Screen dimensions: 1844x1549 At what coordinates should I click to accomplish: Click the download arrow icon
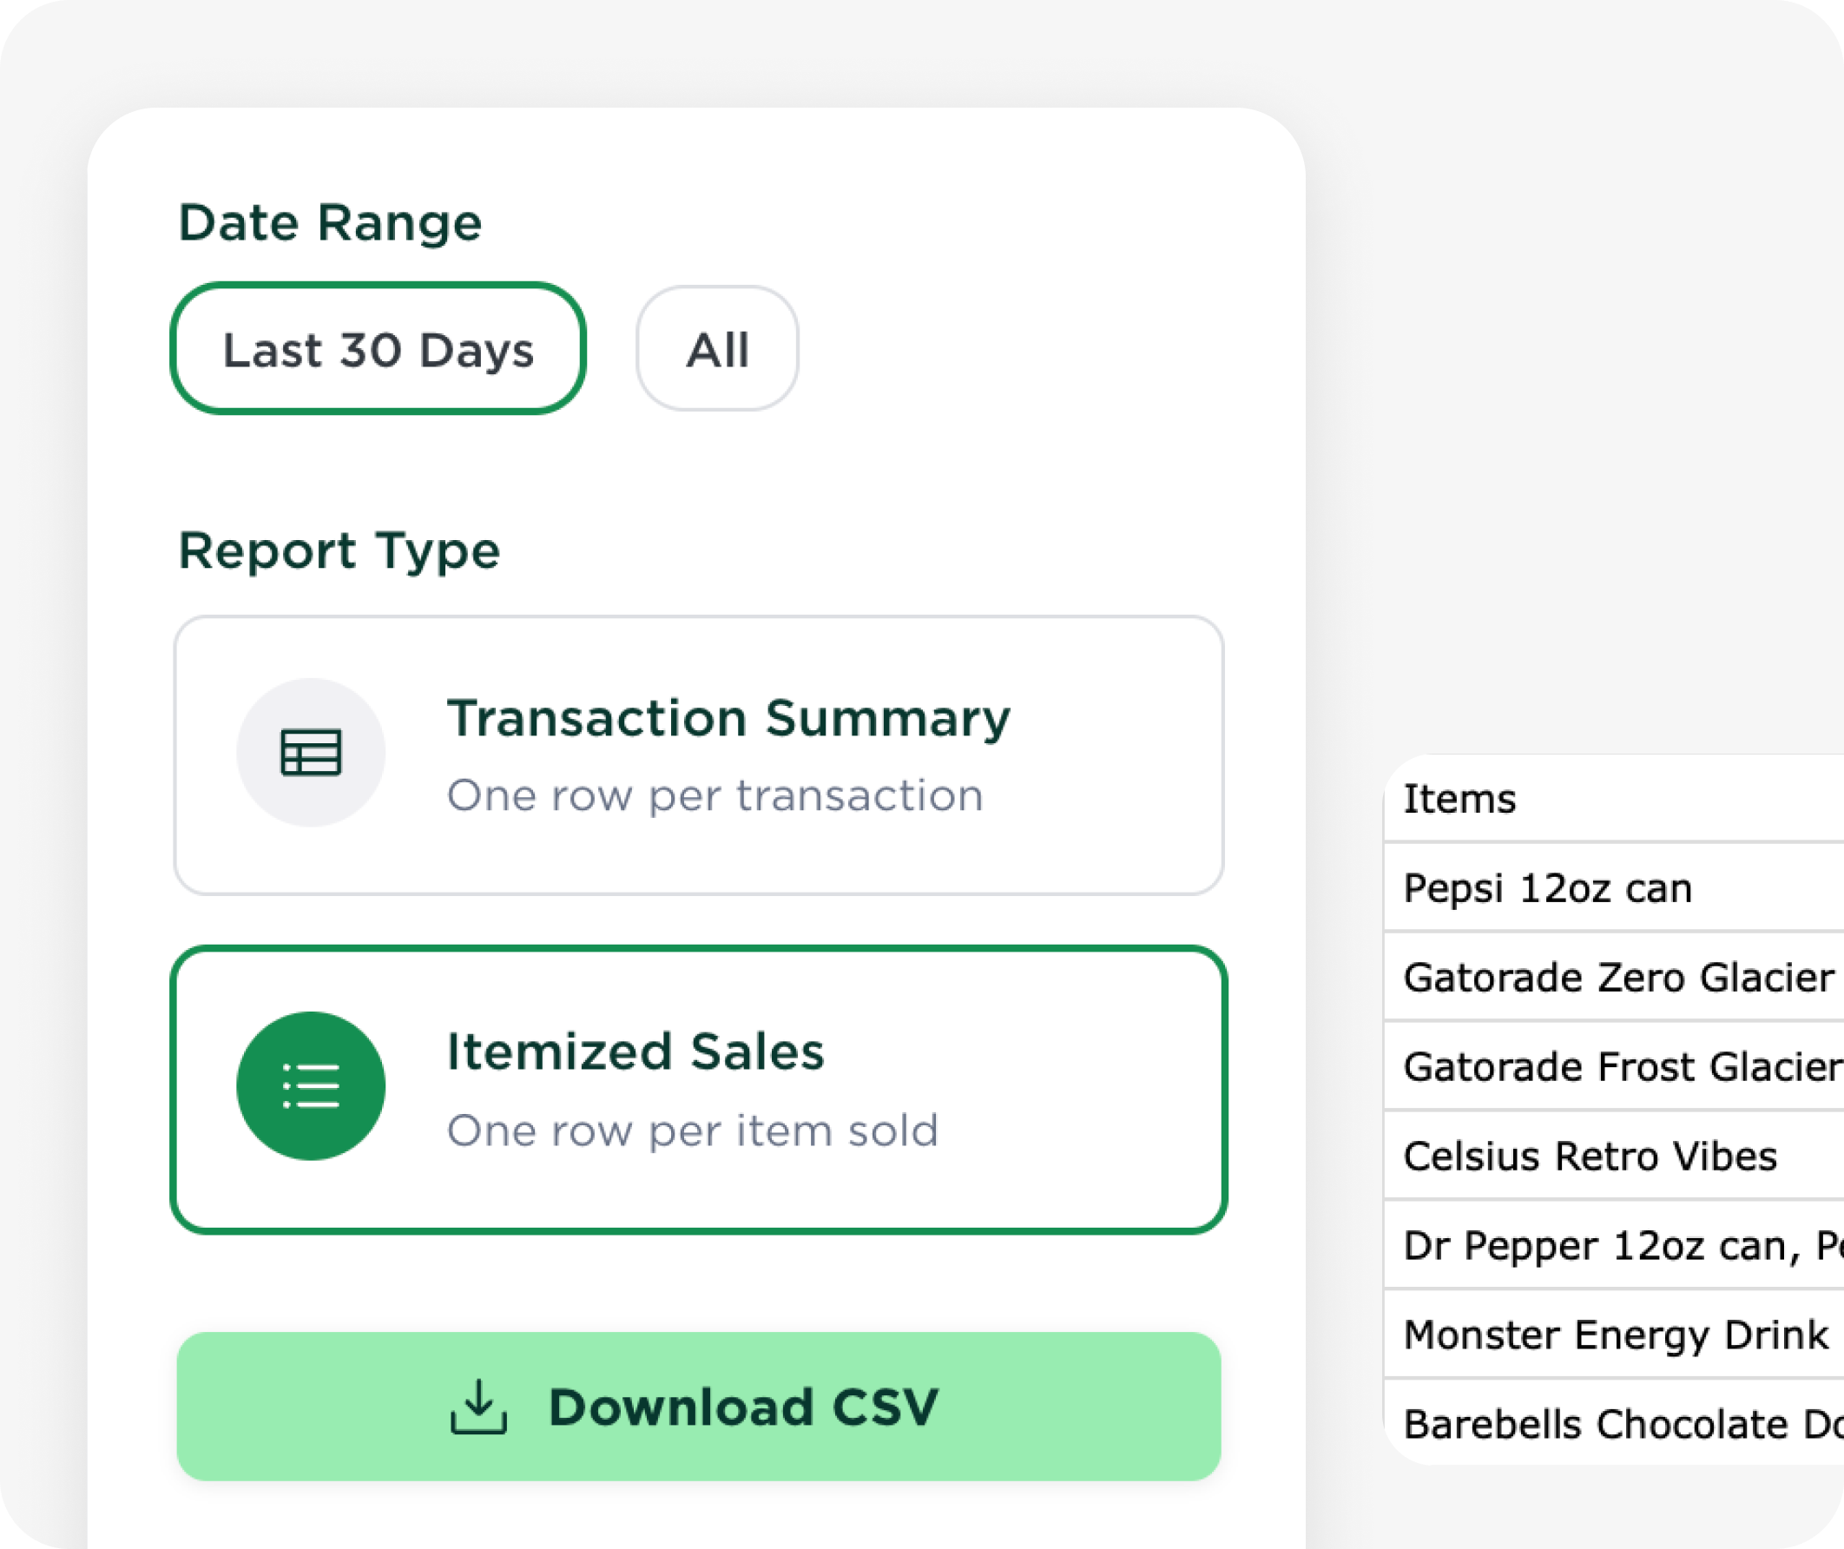477,1407
